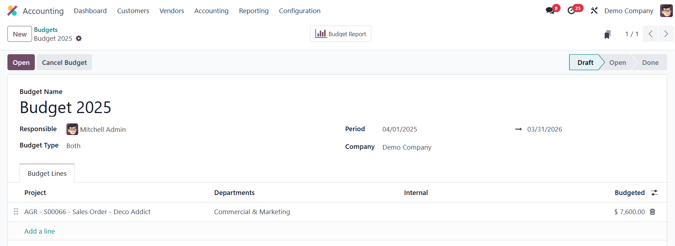Open the discuss messages chat icon

(550, 11)
